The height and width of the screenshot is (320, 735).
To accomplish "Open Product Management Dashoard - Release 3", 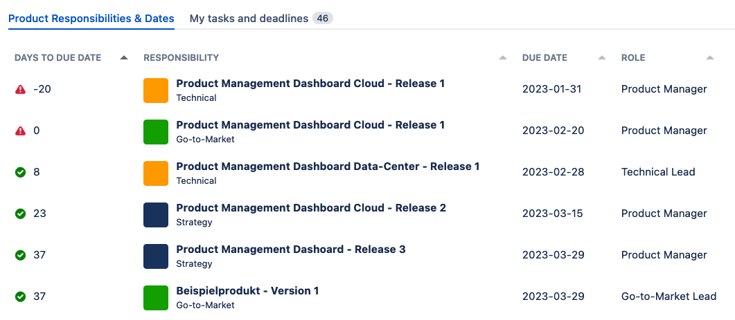I will 291,250.
